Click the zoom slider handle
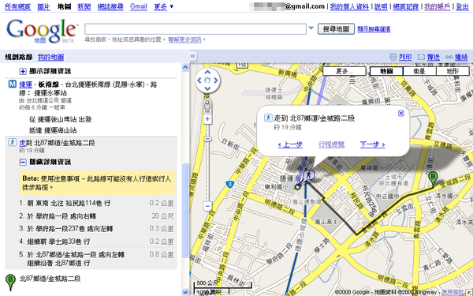The image size is (473, 296). tap(207, 139)
